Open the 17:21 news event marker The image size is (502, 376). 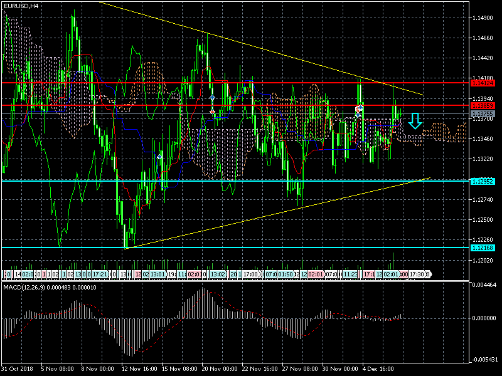(x=99, y=274)
